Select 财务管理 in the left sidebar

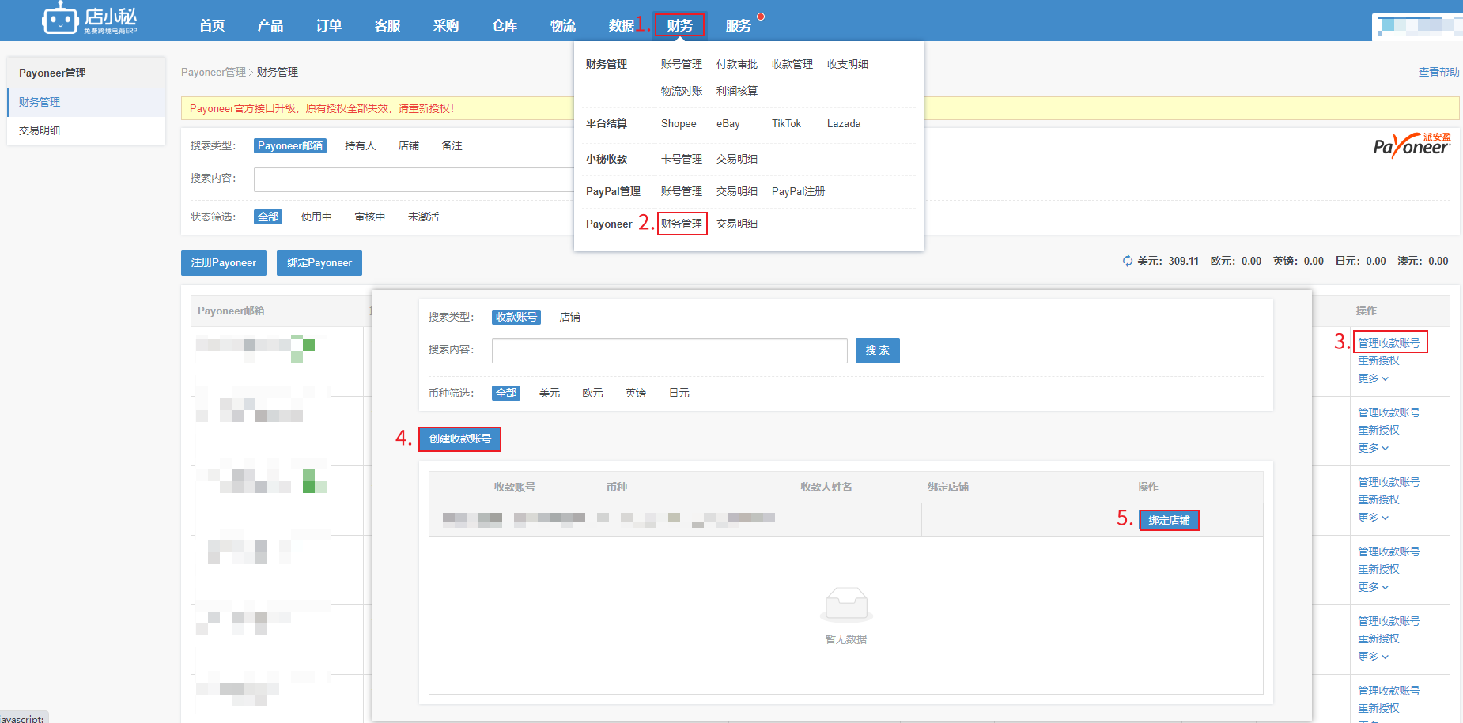[x=86, y=102]
